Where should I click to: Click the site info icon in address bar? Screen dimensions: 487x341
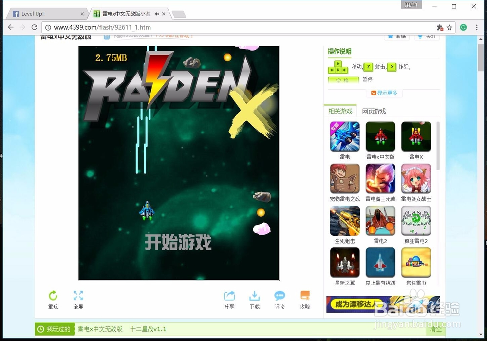[x=48, y=28]
